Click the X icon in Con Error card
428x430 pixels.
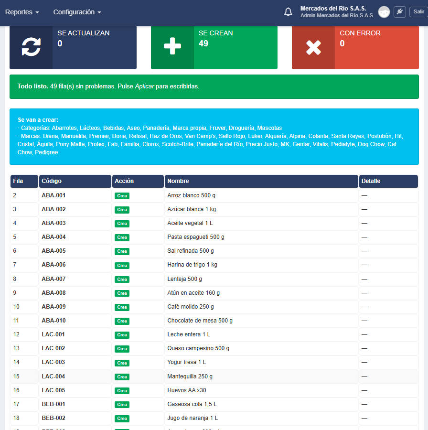[x=313, y=47]
